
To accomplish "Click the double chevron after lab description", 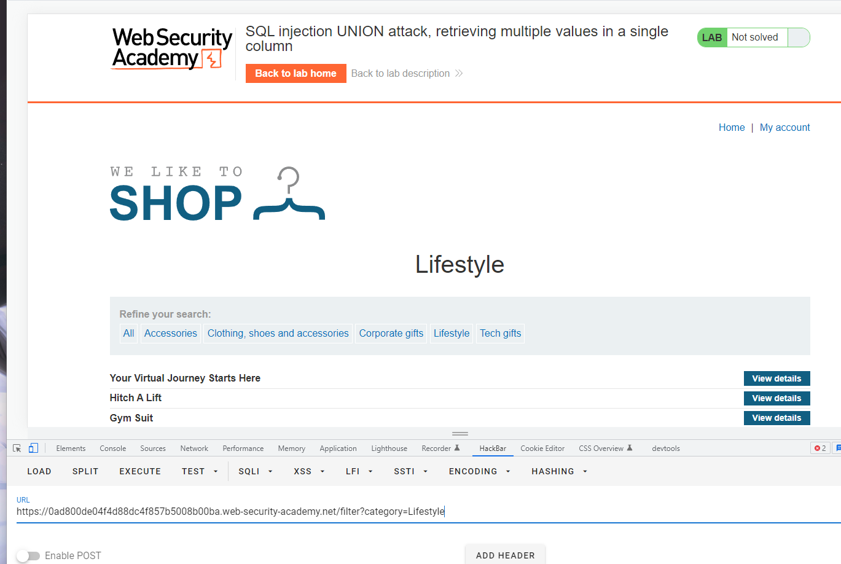I will (459, 74).
